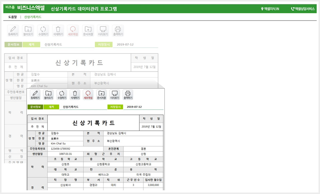Click 문서저장 icon in faded upper toolbar
The height and width of the screenshot is (194, 320).
click(88, 31)
